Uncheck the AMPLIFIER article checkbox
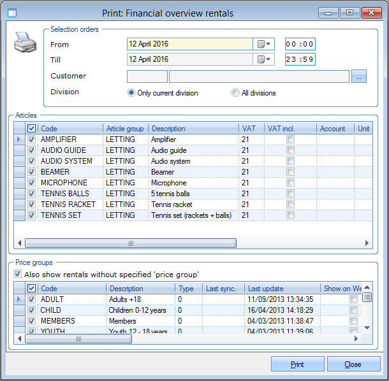The image size is (389, 381). [32, 140]
